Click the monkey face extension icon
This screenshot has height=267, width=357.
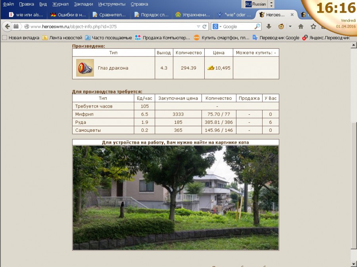[281, 27]
